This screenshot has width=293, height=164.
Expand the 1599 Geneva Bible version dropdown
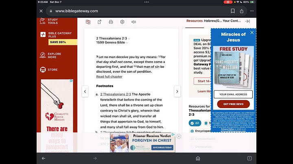(x=112, y=43)
